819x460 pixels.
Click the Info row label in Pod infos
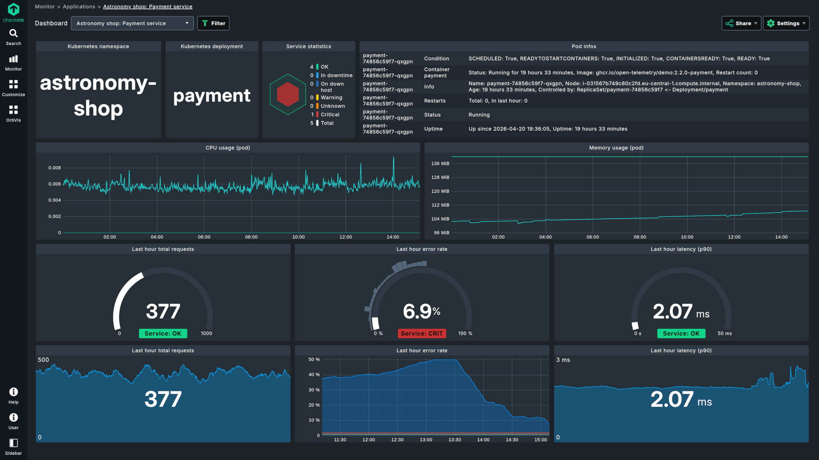point(429,87)
